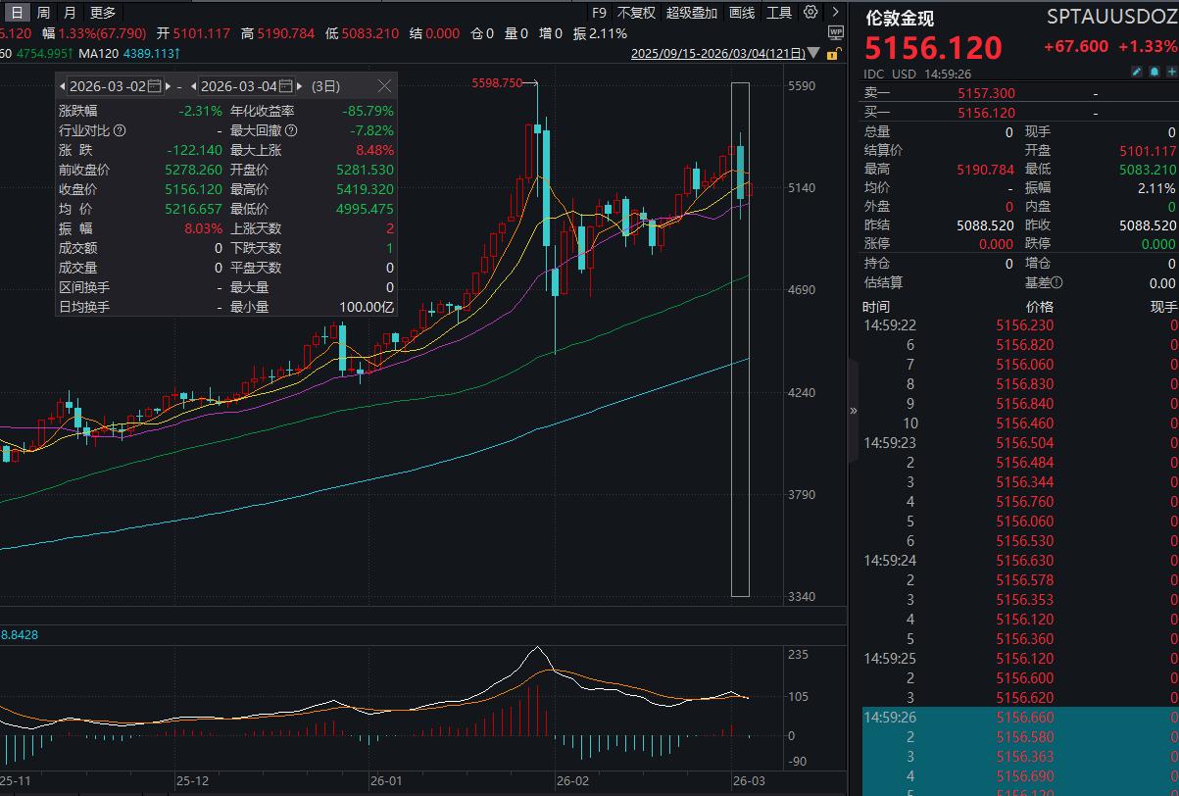Viewport: 1179px width, 796px height.
Task: Open the 画线 drawing tools
Action: point(742,13)
